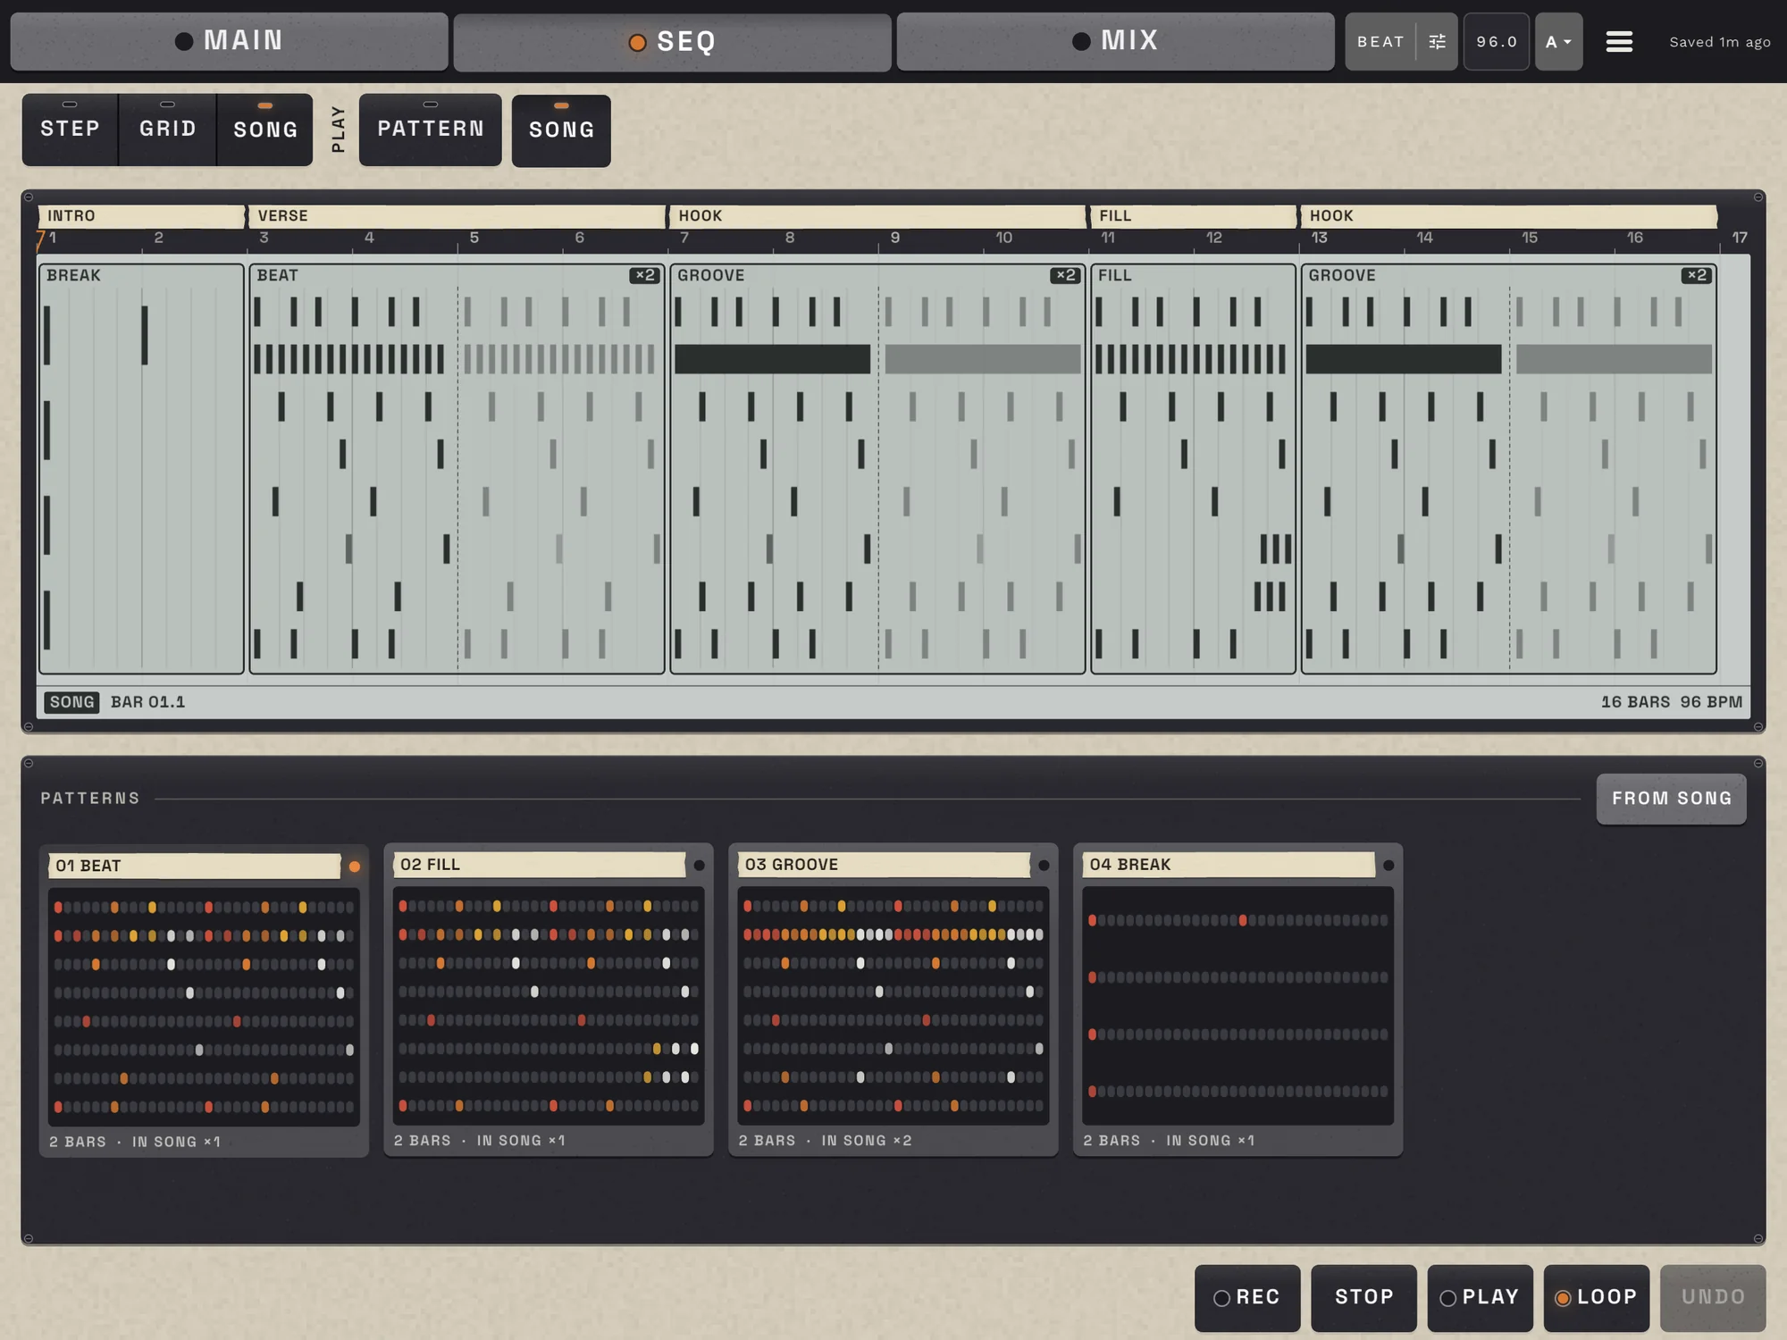1787x1340 pixels.
Task: Click the UNDO button
Action: pos(1713,1297)
